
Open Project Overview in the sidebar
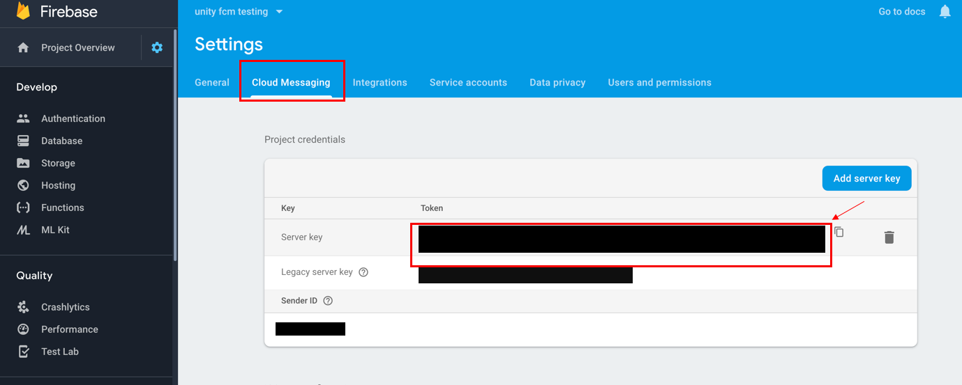click(77, 47)
